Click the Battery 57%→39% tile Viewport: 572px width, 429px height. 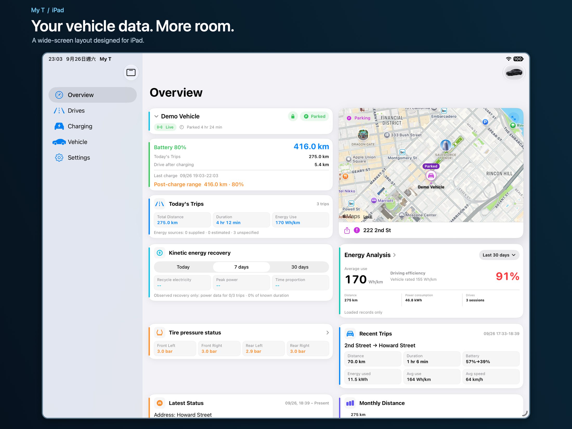pyautogui.click(x=491, y=359)
